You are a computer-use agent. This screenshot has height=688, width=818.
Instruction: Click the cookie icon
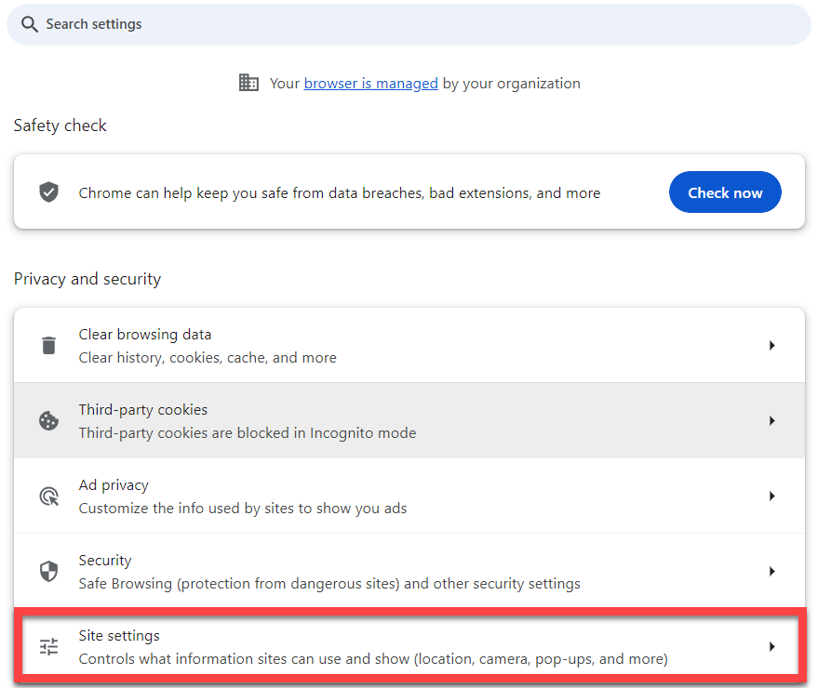point(49,420)
